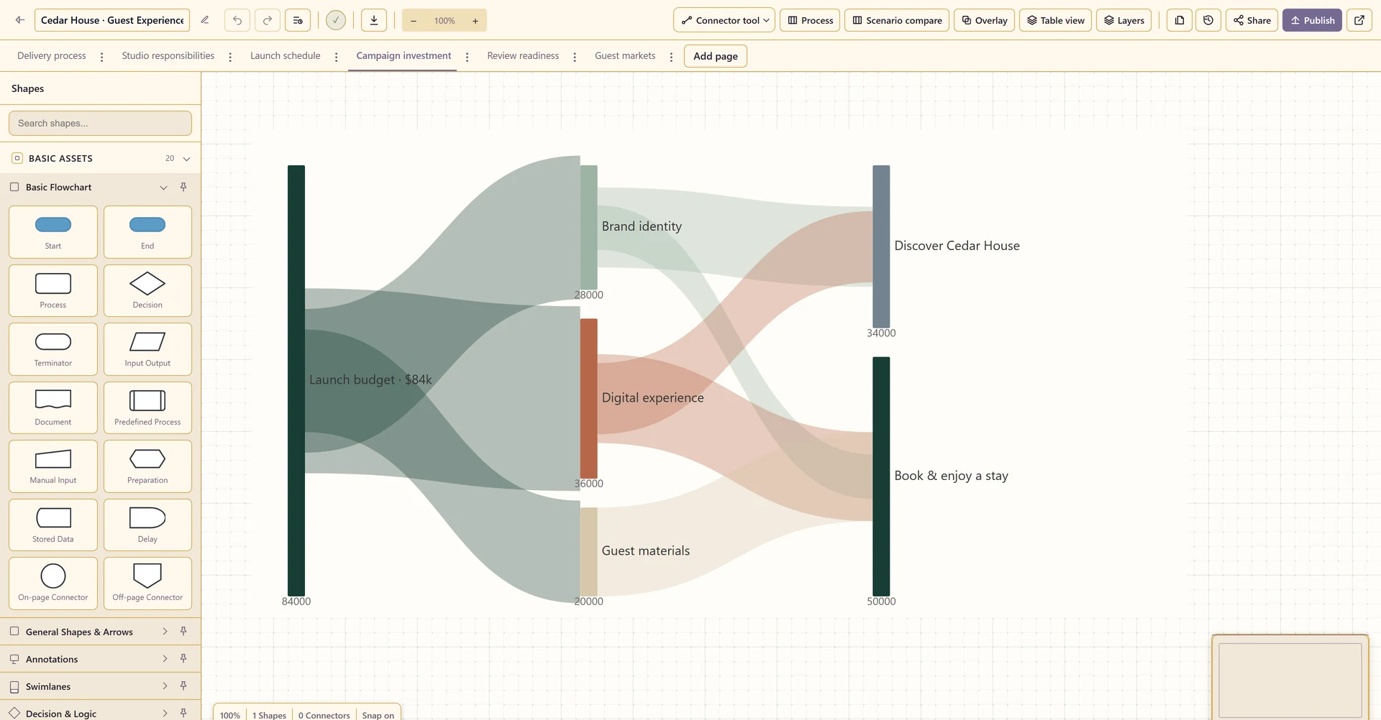Expand the Swimlanes section
The image size is (1381, 720).
coord(165,686)
